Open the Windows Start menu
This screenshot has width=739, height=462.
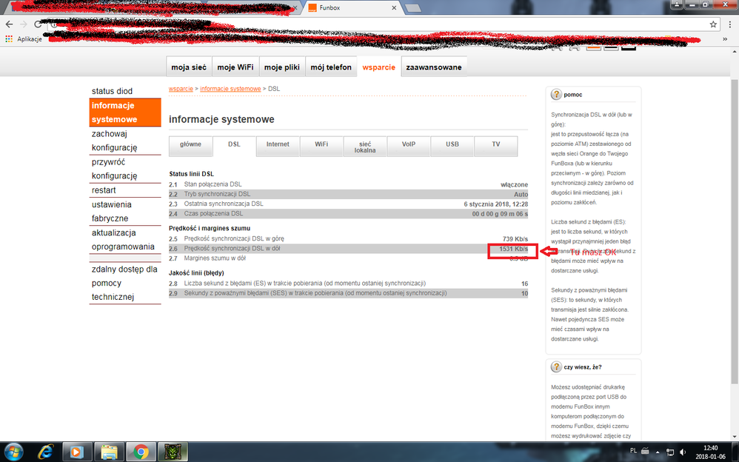[13, 451]
